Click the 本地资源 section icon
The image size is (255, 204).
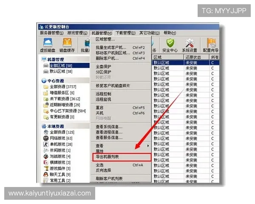click(x=44, y=126)
